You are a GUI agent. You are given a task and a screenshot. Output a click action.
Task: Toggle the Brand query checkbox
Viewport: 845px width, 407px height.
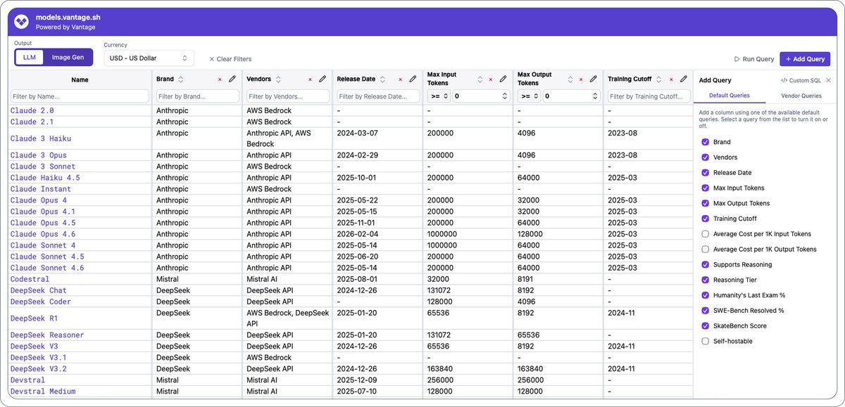pos(705,142)
